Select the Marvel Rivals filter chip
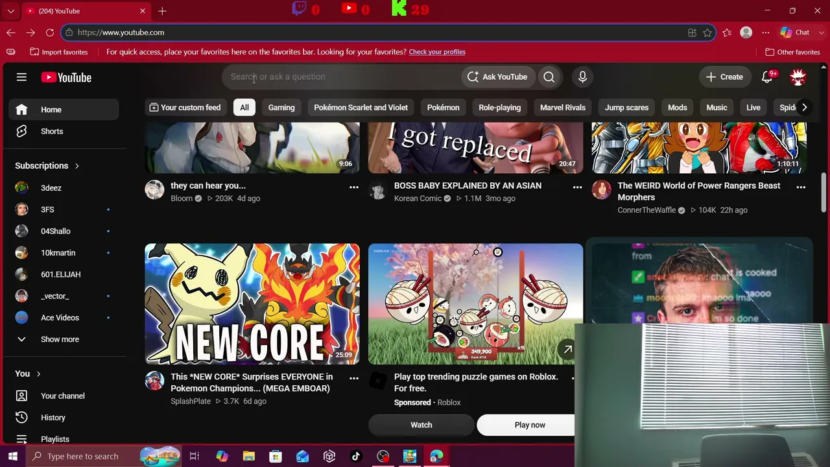The height and width of the screenshot is (467, 830). click(563, 108)
